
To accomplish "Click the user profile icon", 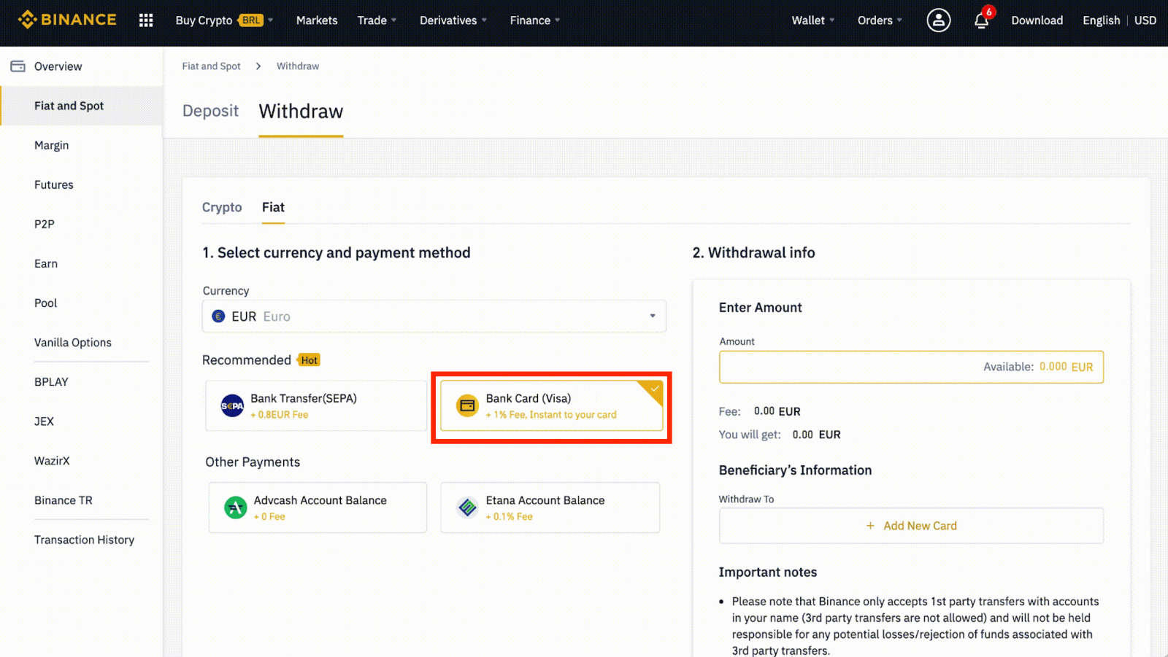I will [938, 20].
